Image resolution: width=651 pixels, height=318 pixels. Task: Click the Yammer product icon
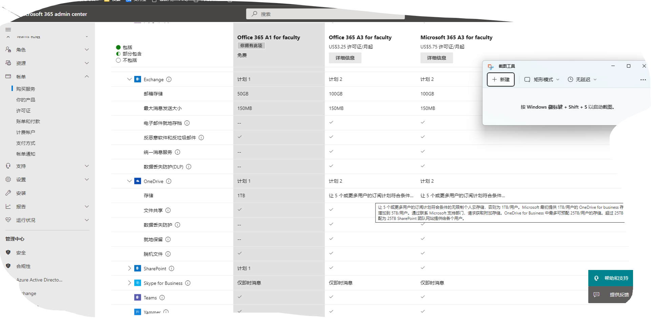138,312
